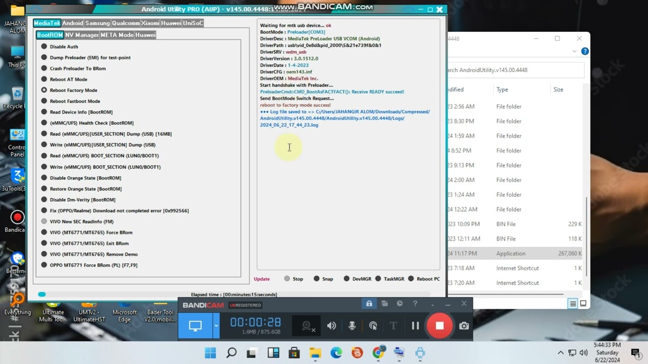The height and width of the screenshot is (364, 648).
Task: Open Recycle Bin desktop icon
Action: [15, 98]
